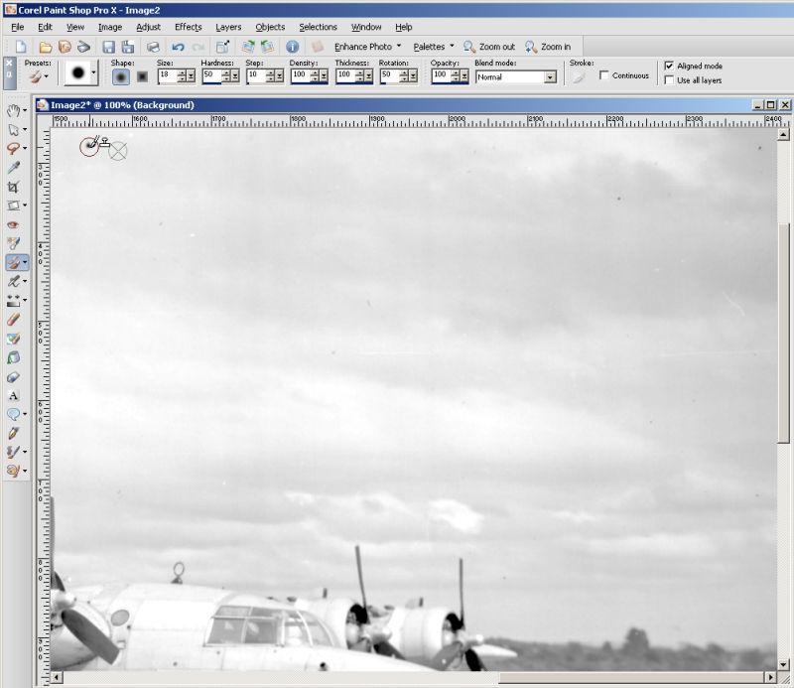794x688 pixels.
Task: Choose the Red Eye tool
Action: click(13, 224)
